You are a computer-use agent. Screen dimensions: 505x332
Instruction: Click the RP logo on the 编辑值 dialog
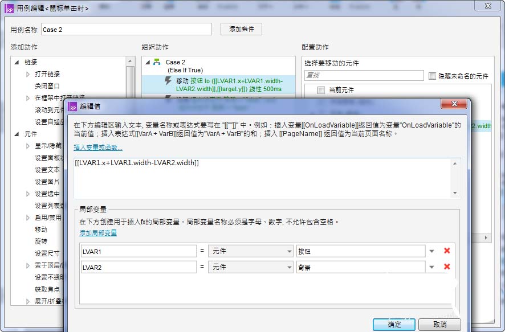(x=72, y=106)
